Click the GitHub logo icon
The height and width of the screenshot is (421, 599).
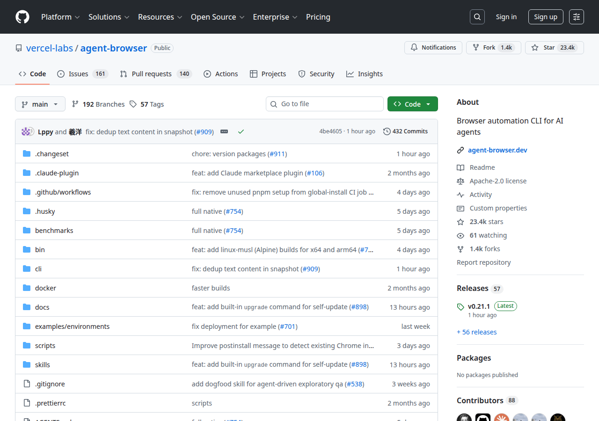coord(22,17)
